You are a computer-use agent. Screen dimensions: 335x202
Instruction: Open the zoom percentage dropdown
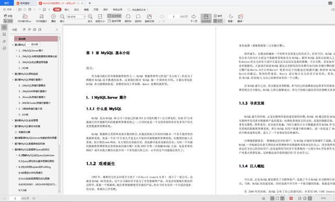(84, 16)
